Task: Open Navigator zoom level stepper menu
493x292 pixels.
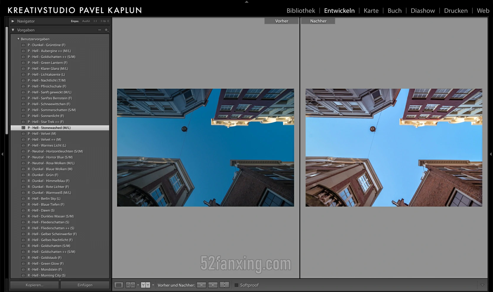Action: tap(108, 21)
